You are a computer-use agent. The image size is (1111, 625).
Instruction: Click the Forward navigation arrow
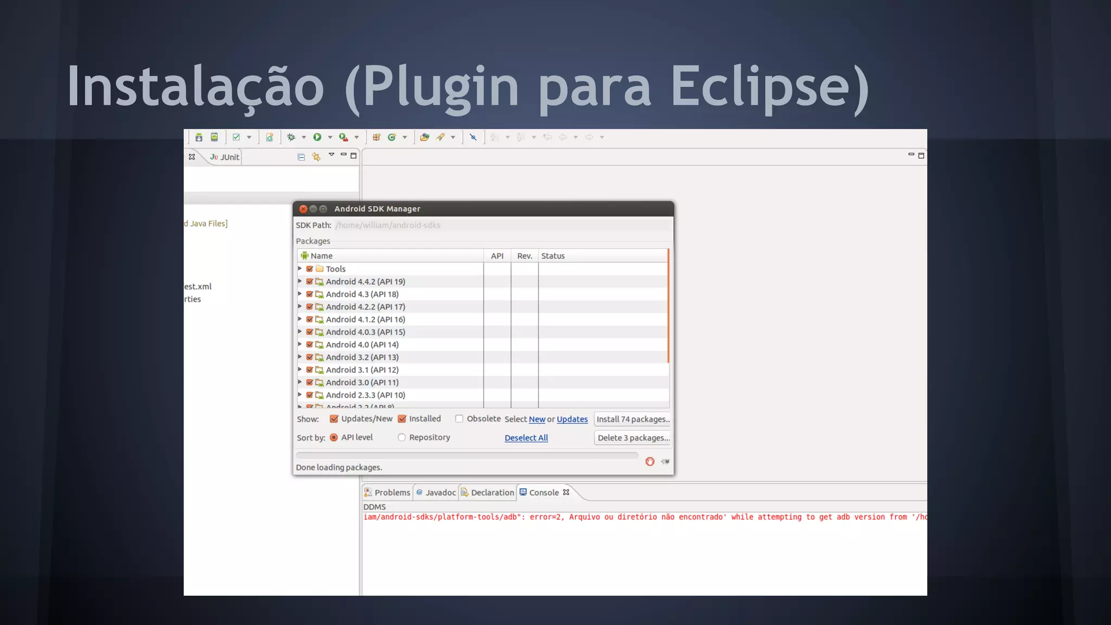pyautogui.click(x=589, y=137)
